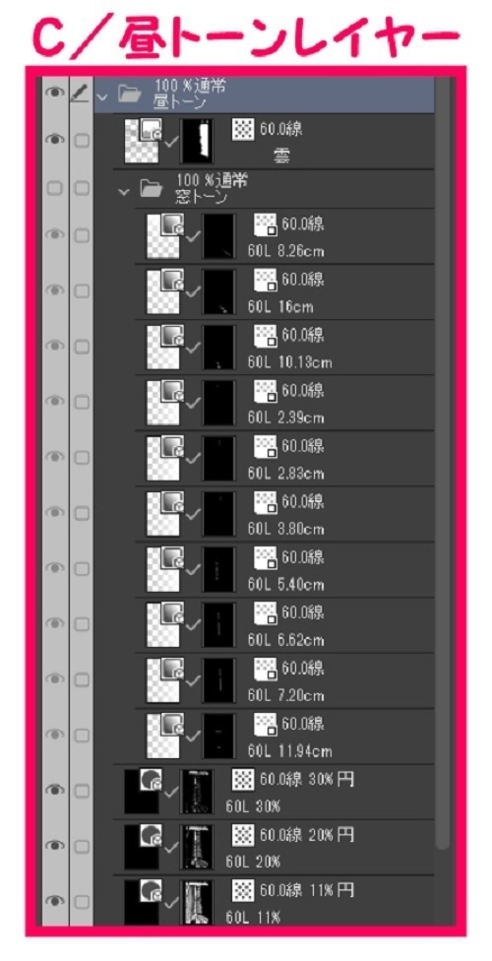This screenshot has height=961, width=492.
Task: Collapse the 窓トーン folder
Action: 124,191
